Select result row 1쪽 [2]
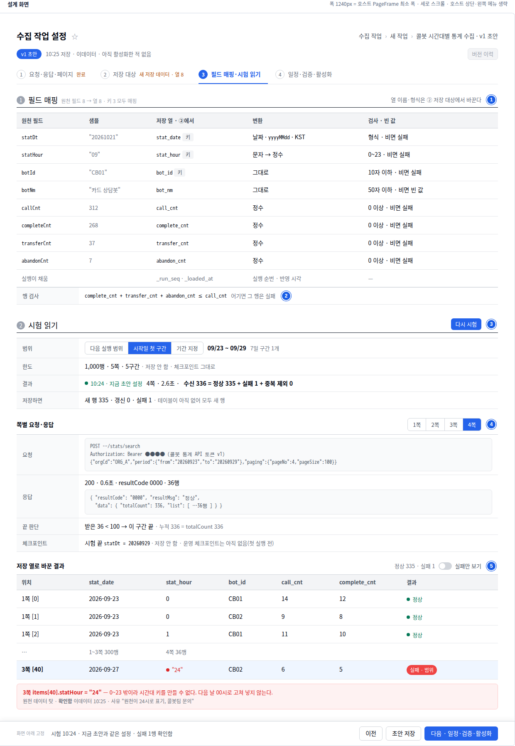515x746 pixels. click(x=257, y=634)
